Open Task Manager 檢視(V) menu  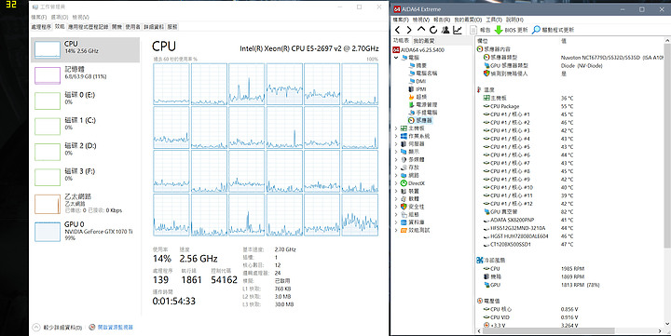[x=80, y=17]
